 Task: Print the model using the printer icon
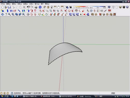point(36,7)
